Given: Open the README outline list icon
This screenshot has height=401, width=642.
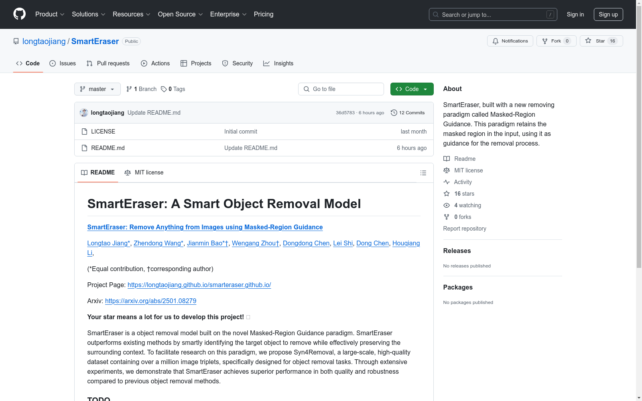Looking at the screenshot, I should click(423, 173).
